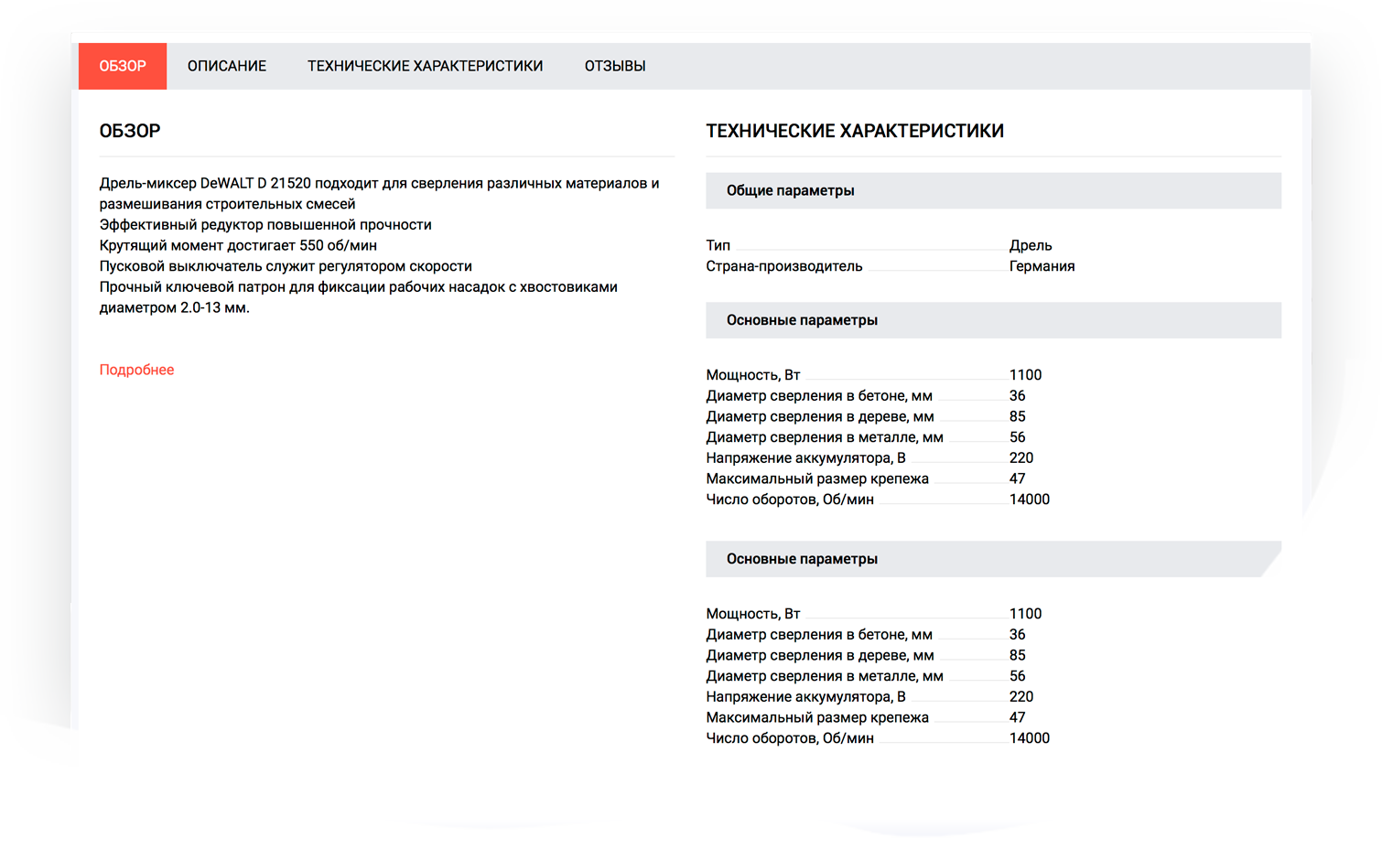Click the value Германия
This screenshot has height=860, width=1382.
(x=1042, y=266)
